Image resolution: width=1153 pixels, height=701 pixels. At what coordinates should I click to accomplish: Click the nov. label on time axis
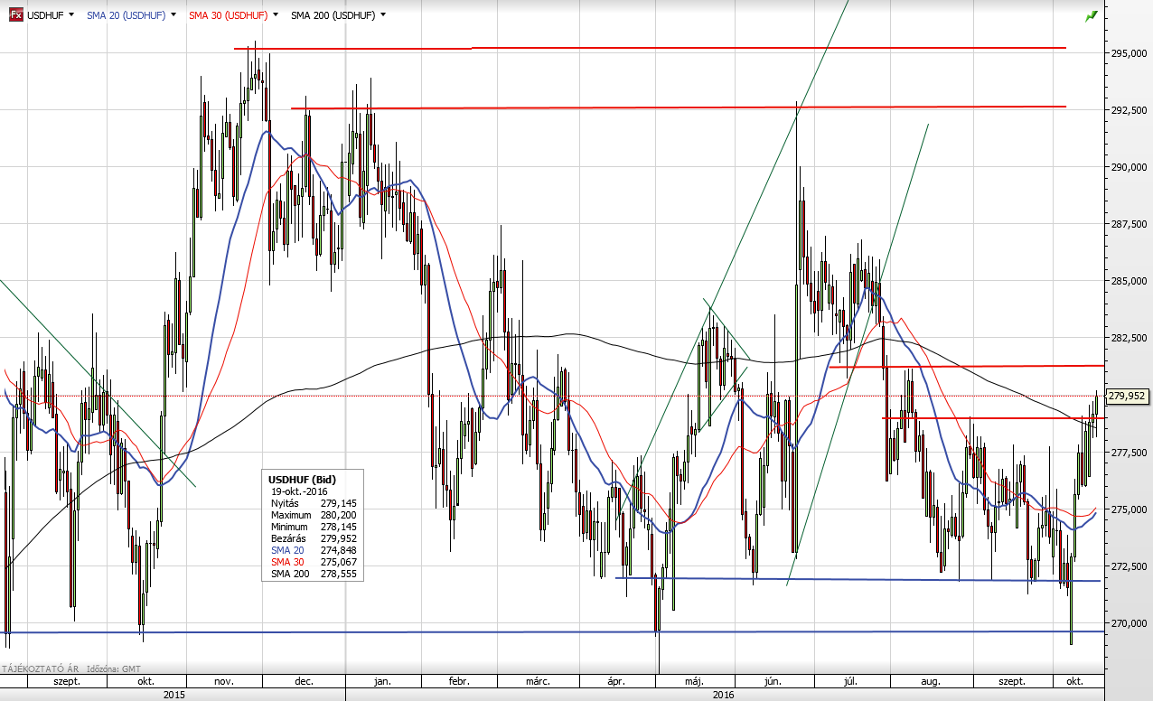(x=226, y=680)
